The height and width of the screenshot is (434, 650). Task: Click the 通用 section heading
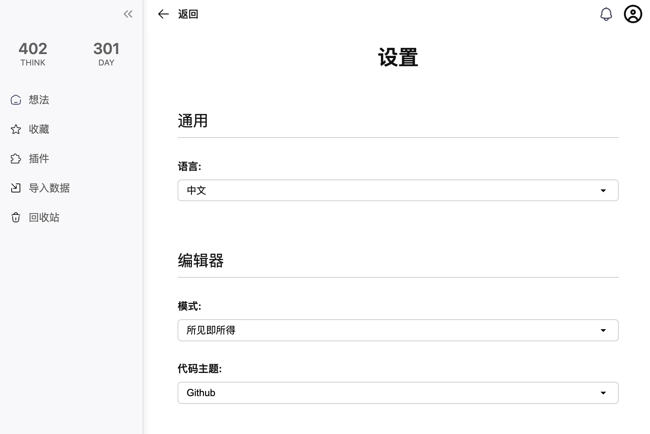193,121
